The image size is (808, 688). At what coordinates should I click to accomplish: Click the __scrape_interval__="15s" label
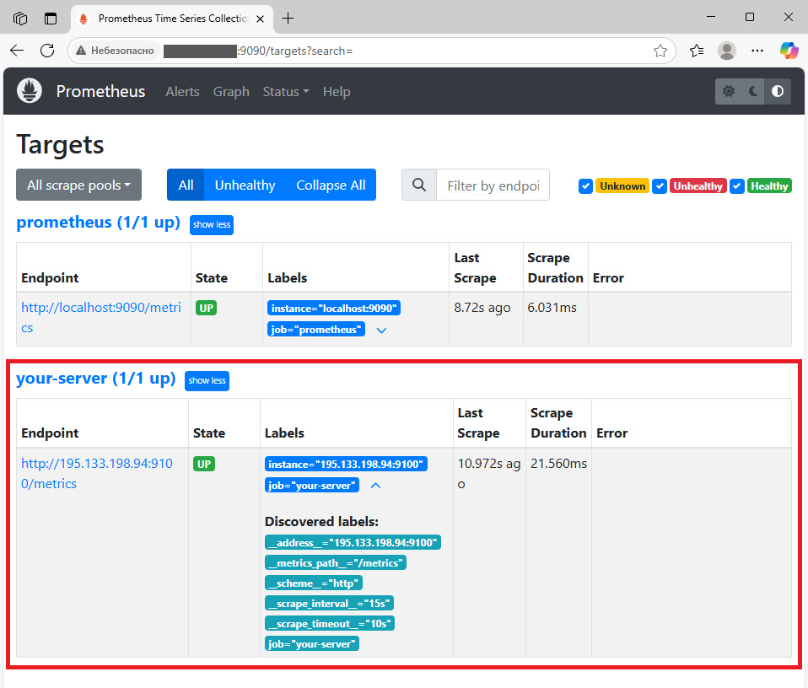(x=329, y=604)
